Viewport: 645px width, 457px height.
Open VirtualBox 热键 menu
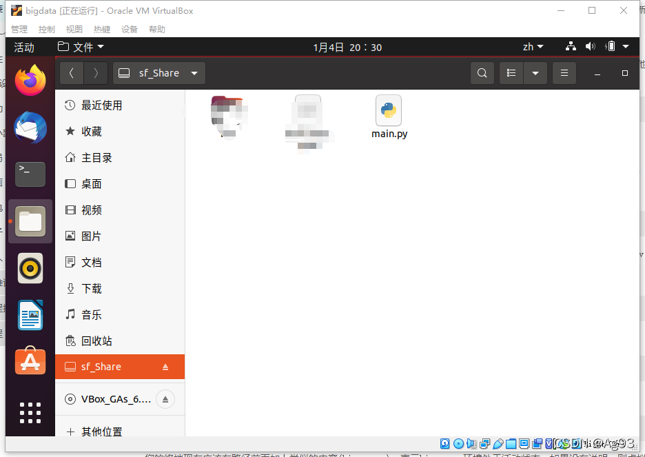coord(101,29)
